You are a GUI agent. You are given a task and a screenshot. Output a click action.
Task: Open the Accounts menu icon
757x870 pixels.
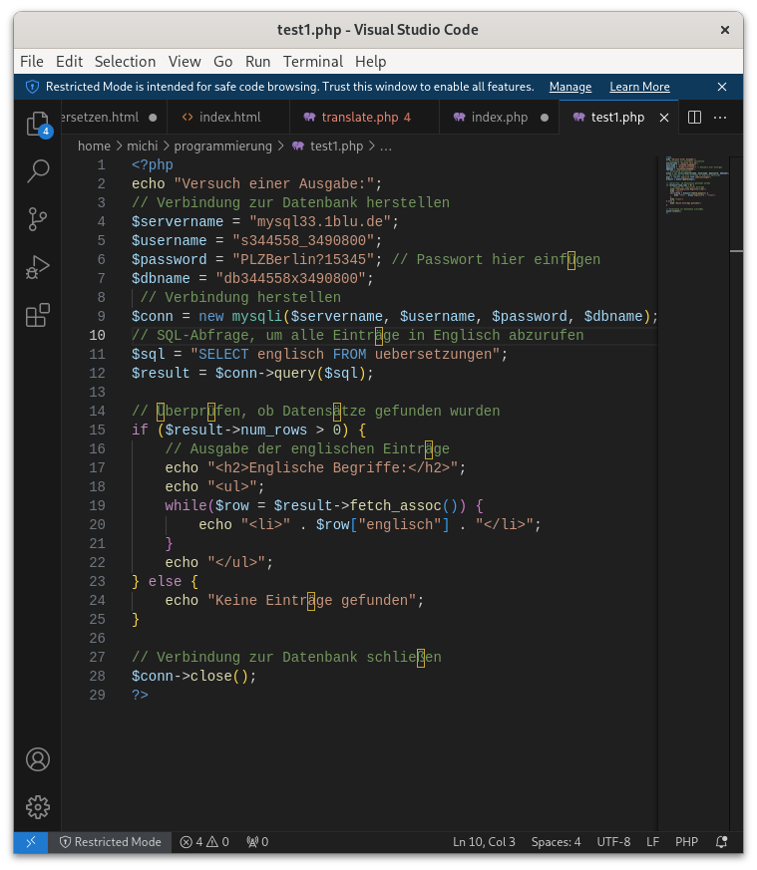click(38, 759)
